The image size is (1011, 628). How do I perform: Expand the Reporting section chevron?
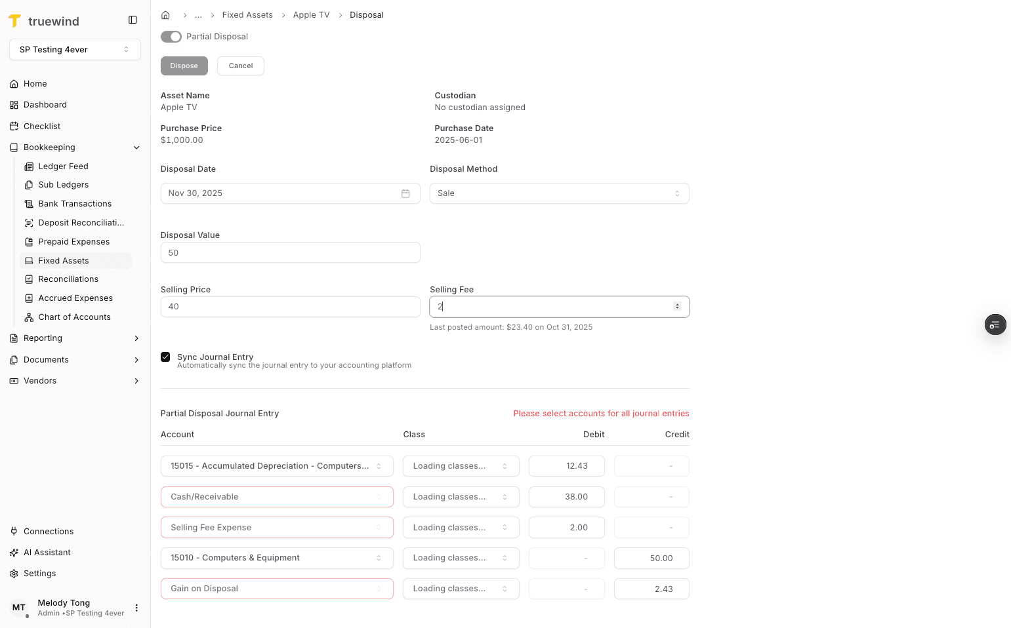click(136, 338)
